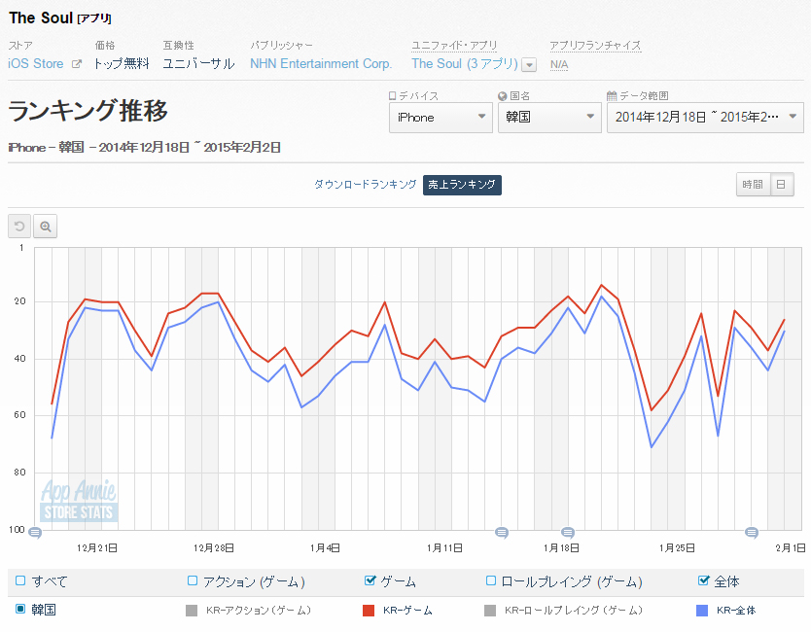Screen dimensions: 811x632
Task: Toggle the すべて checkbox
Action: coord(20,580)
